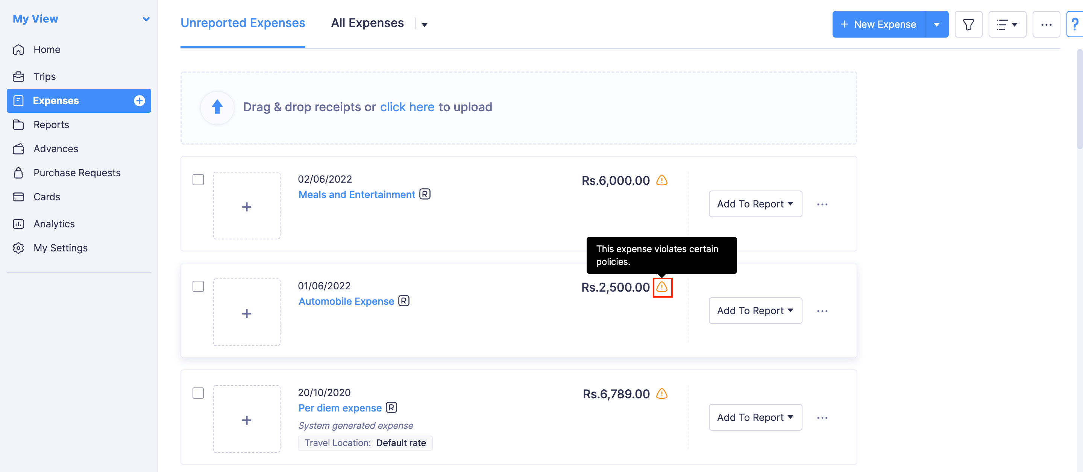Open Analytics from the sidebar
The height and width of the screenshot is (472, 1083).
coord(54,224)
